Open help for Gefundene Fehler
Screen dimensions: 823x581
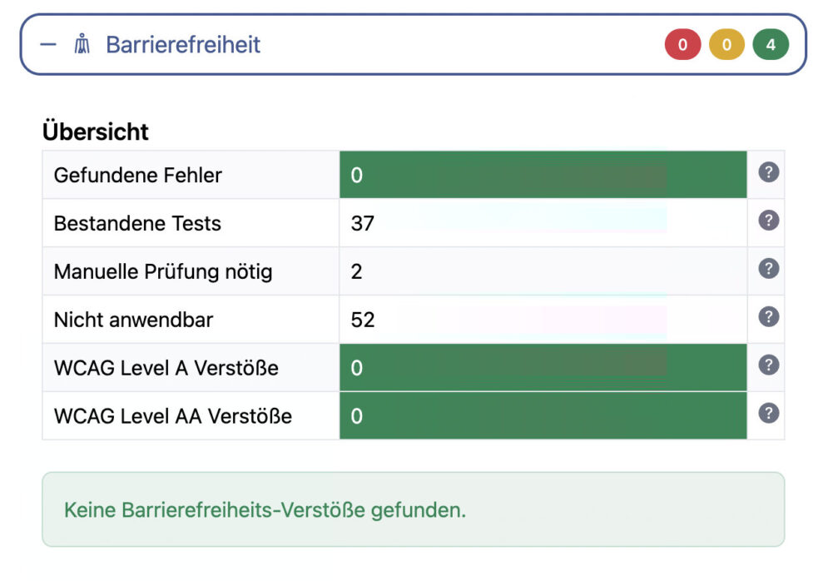[767, 172]
